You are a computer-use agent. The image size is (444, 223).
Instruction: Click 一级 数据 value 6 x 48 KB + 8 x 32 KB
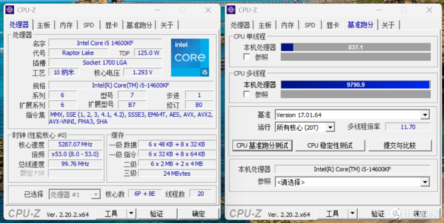point(177,144)
